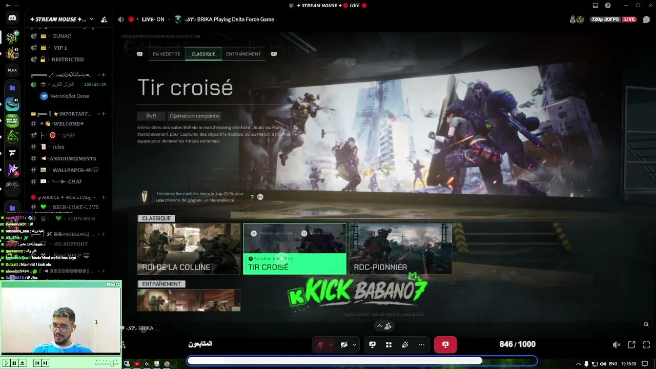Open camera options arrow
Viewport: 656px width, 369px height.
point(355,344)
